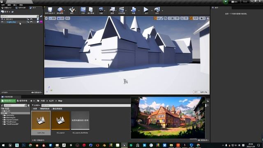The image size is (263, 148).
Task: Toggle world/local coordinate globe icon in viewport
Action: coord(166,18)
